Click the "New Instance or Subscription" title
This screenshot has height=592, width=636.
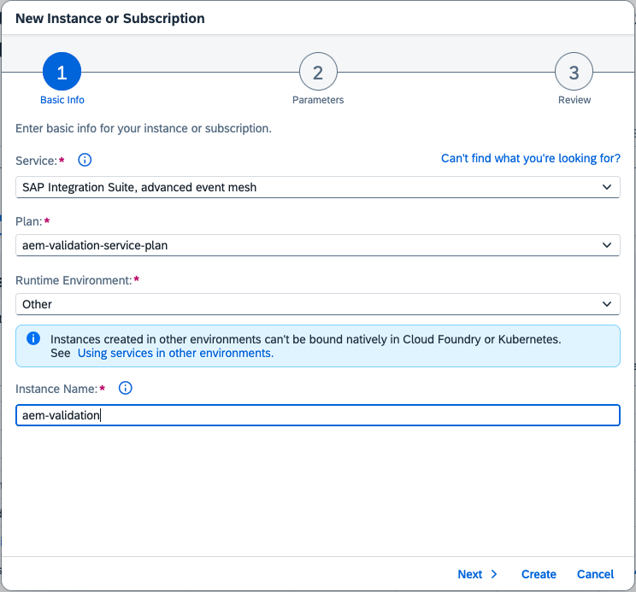110,19
